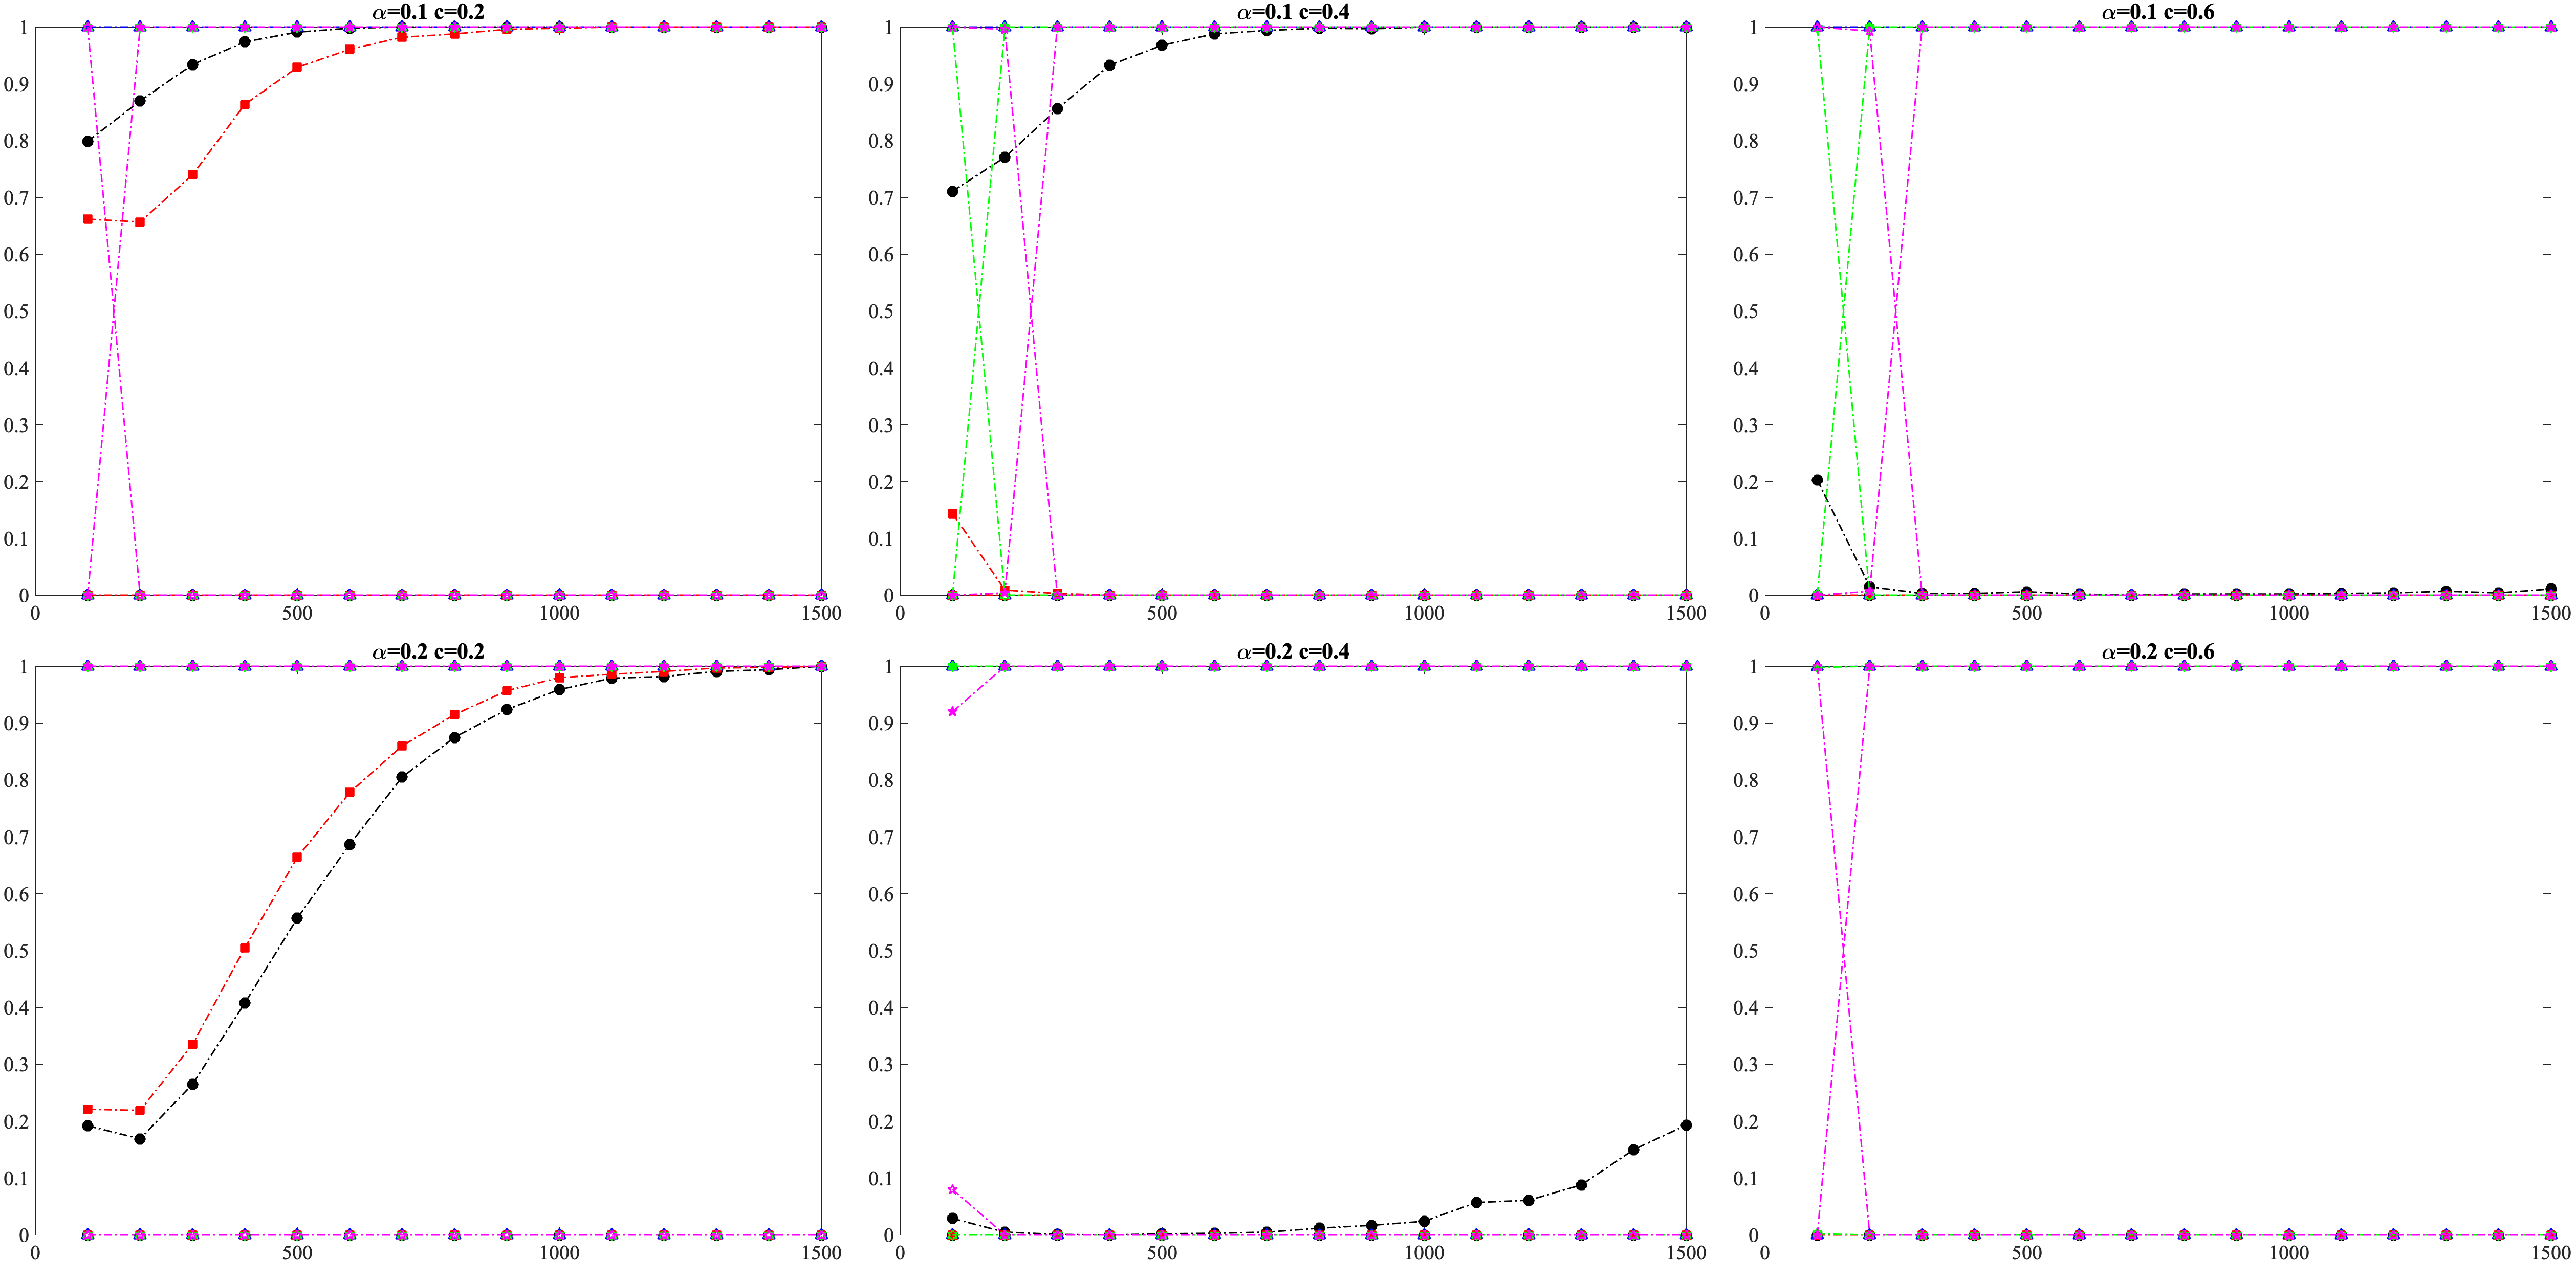This screenshot has width=2576, height=1261.
Task: Click first black circle in α=0.1 c=0.4 plot
Action: coord(953,191)
